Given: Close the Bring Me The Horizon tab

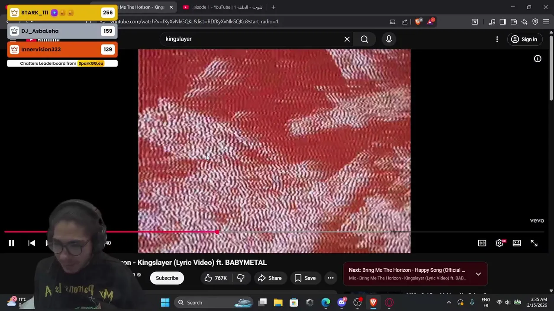Looking at the screenshot, I should point(171,7).
